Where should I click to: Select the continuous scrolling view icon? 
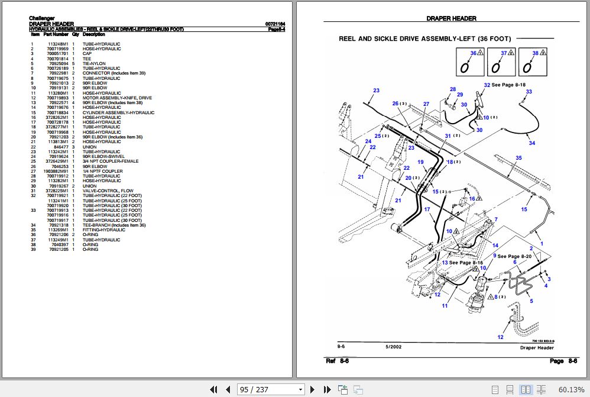510,390
